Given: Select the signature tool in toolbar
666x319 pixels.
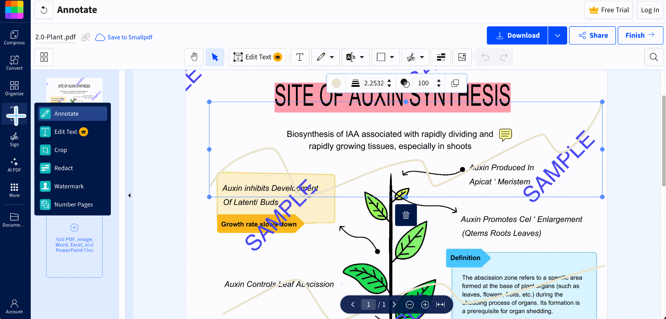Looking at the screenshot, I should [x=411, y=57].
